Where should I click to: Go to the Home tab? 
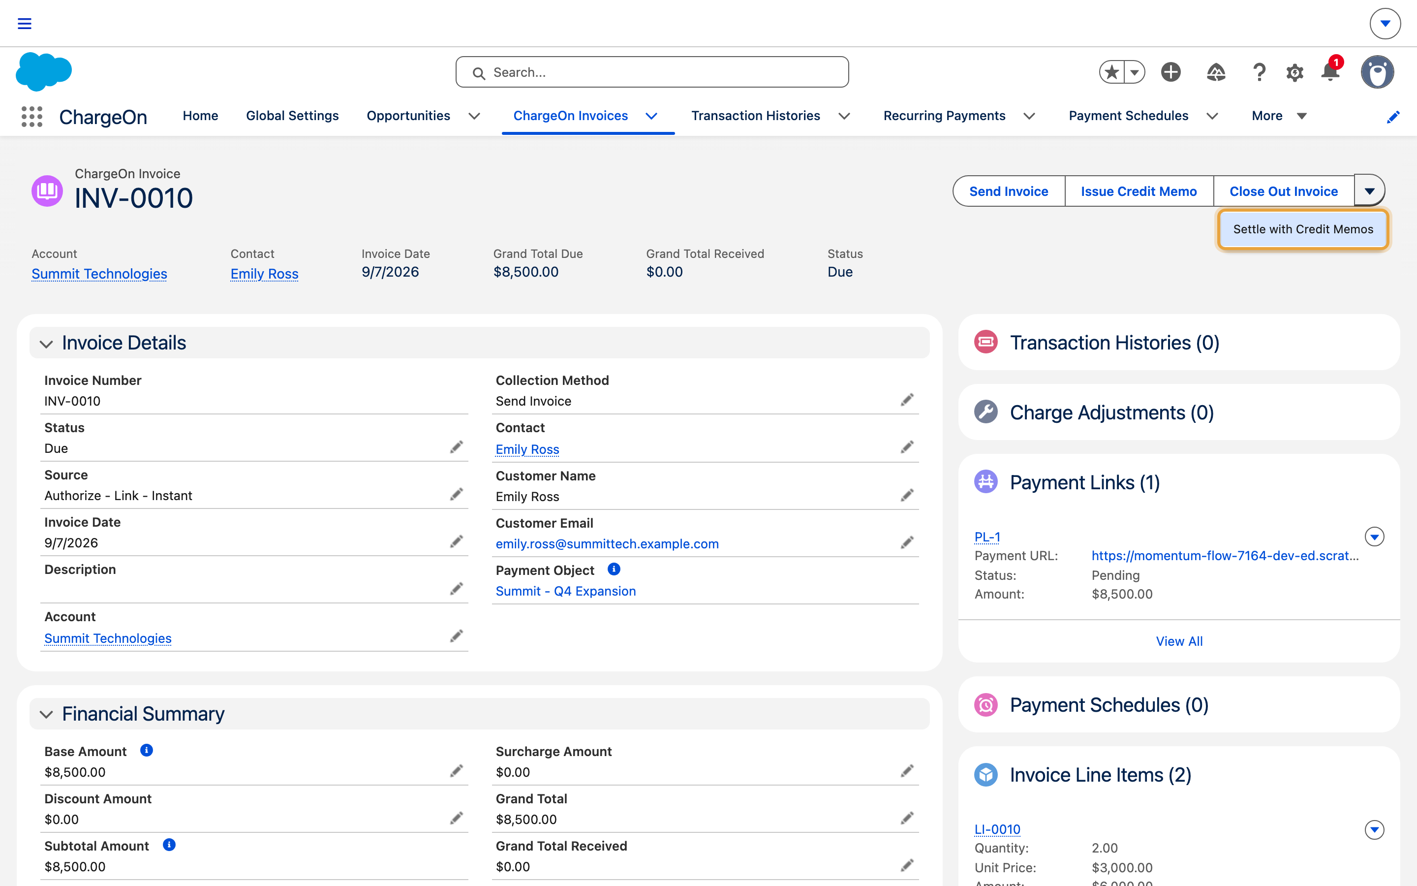[x=200, y=116]
